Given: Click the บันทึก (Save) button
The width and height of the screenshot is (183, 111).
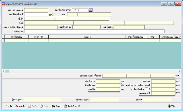Looking at the screenshot, I should coord(33,106).
